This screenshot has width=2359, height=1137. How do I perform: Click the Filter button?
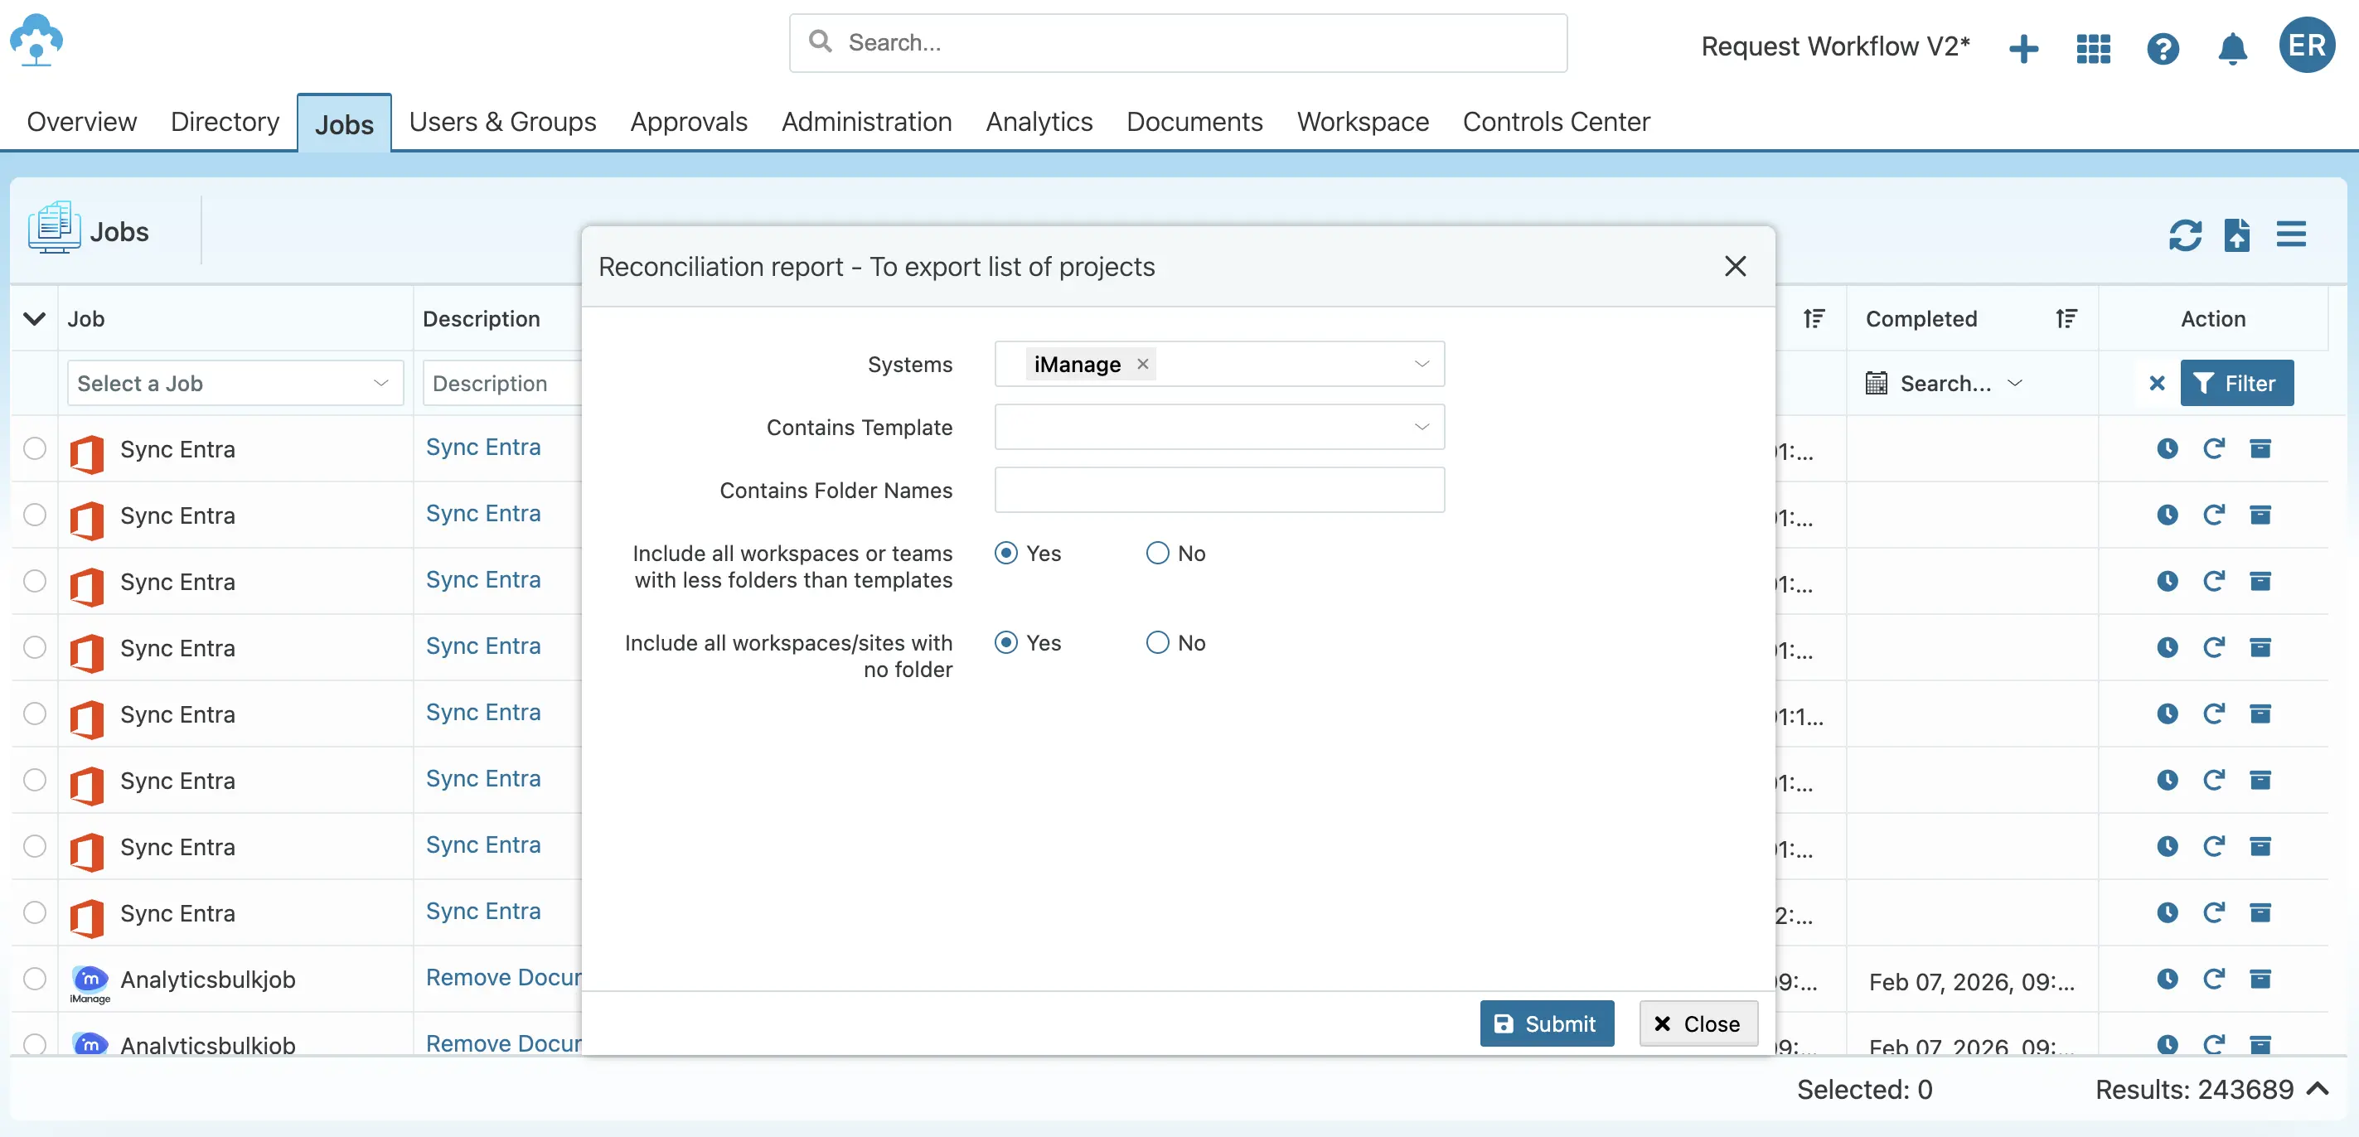click(2236, 383)
